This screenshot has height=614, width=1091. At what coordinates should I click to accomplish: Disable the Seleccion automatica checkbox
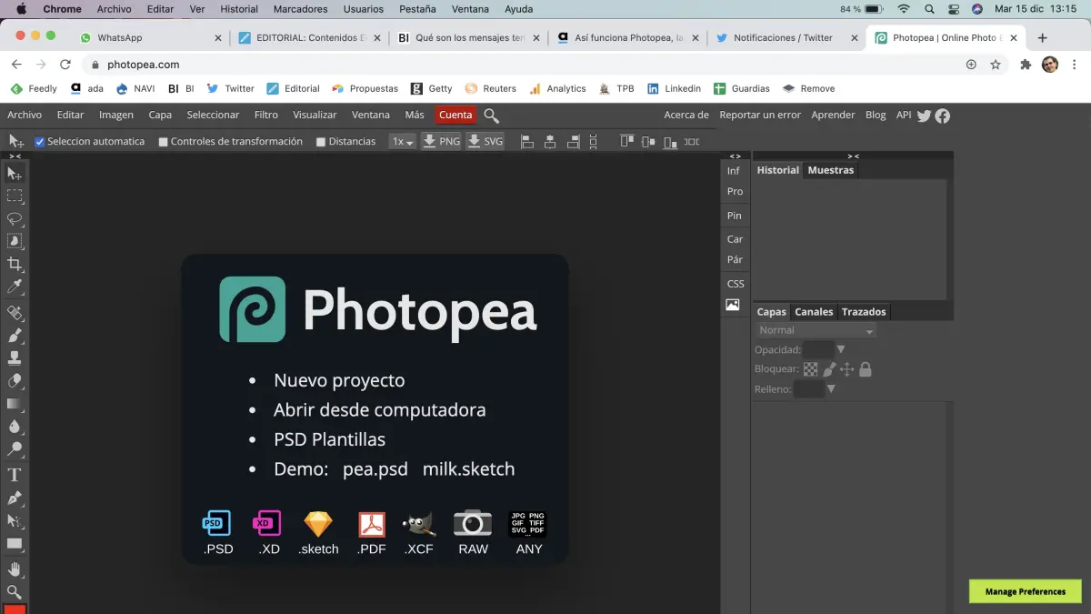click(40, 142)
